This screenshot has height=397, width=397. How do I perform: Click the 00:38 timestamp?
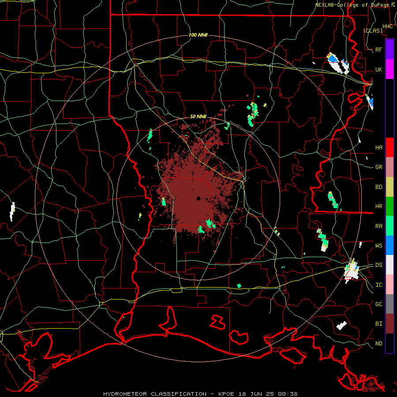(287, 394)
